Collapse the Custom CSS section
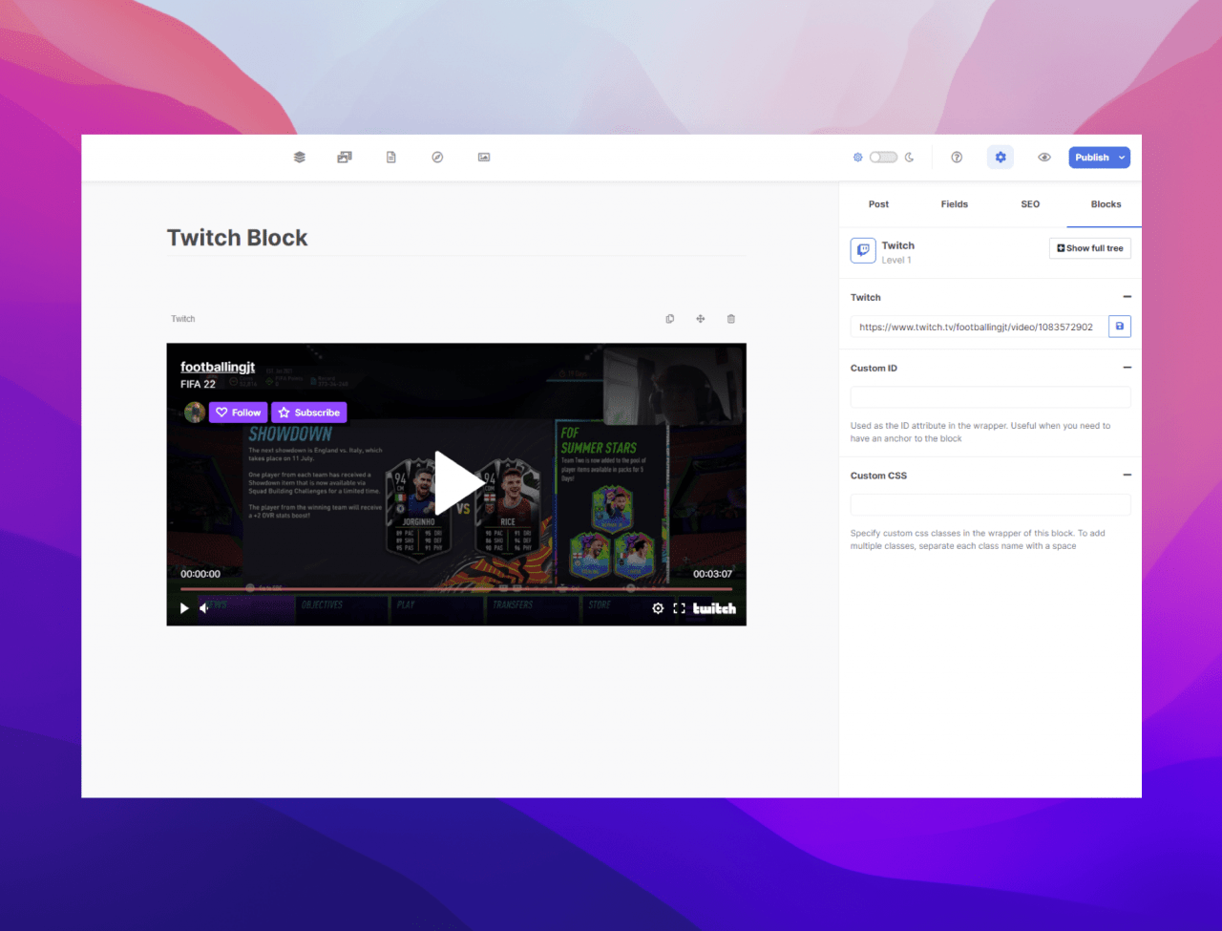The image size is (1222, 931). [x=1127, y=476]
